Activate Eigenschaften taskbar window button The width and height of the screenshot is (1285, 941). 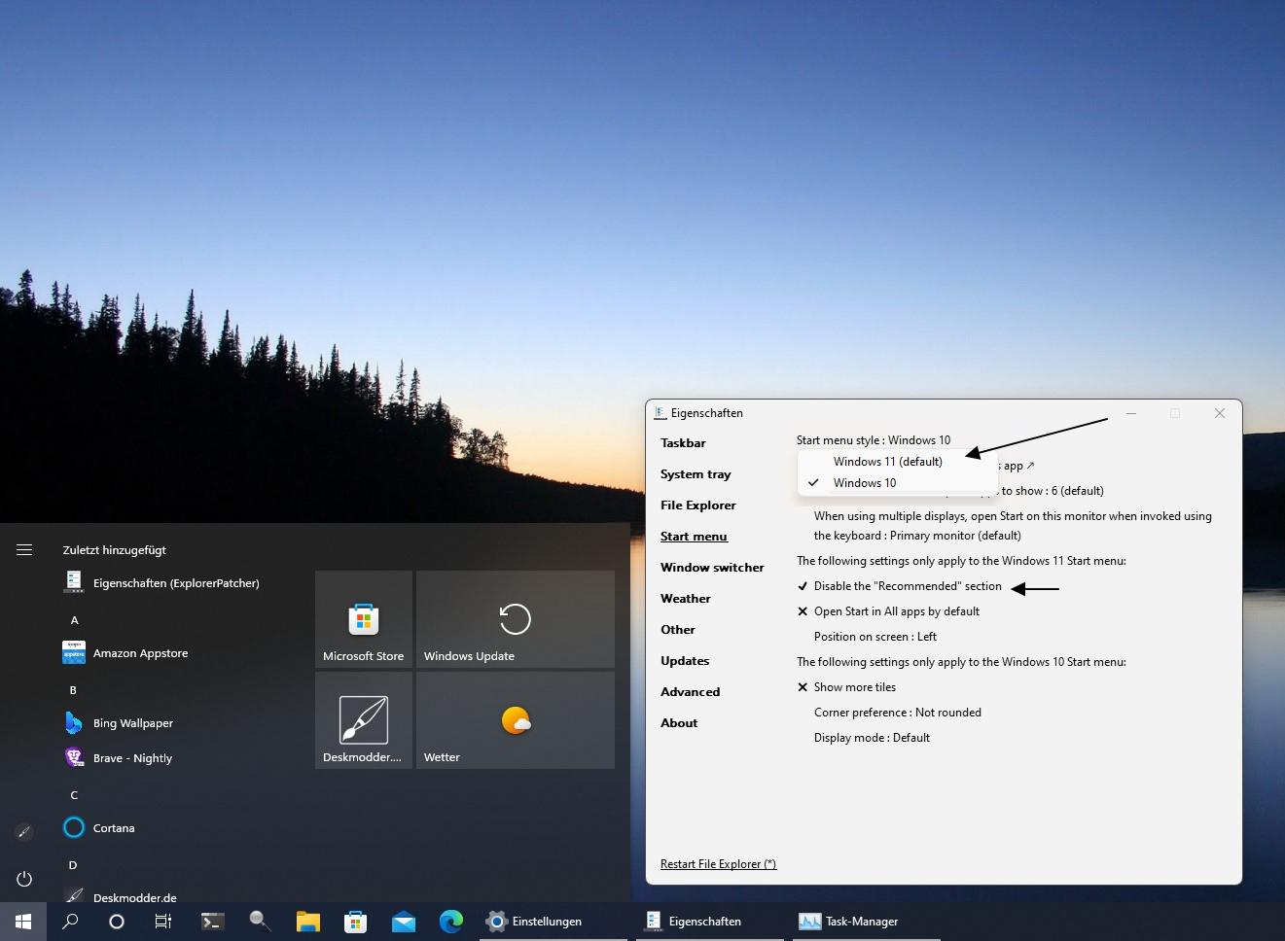pyautogui.click(x=710, y=921)
